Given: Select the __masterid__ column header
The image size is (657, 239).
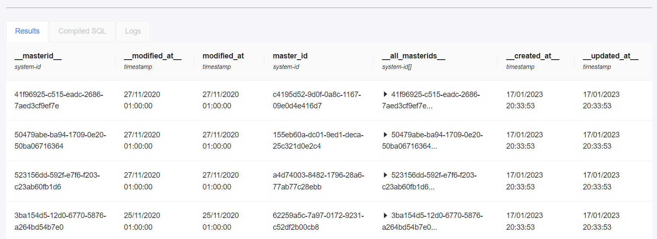Looking at the screenshot, I should coord(38,56).
